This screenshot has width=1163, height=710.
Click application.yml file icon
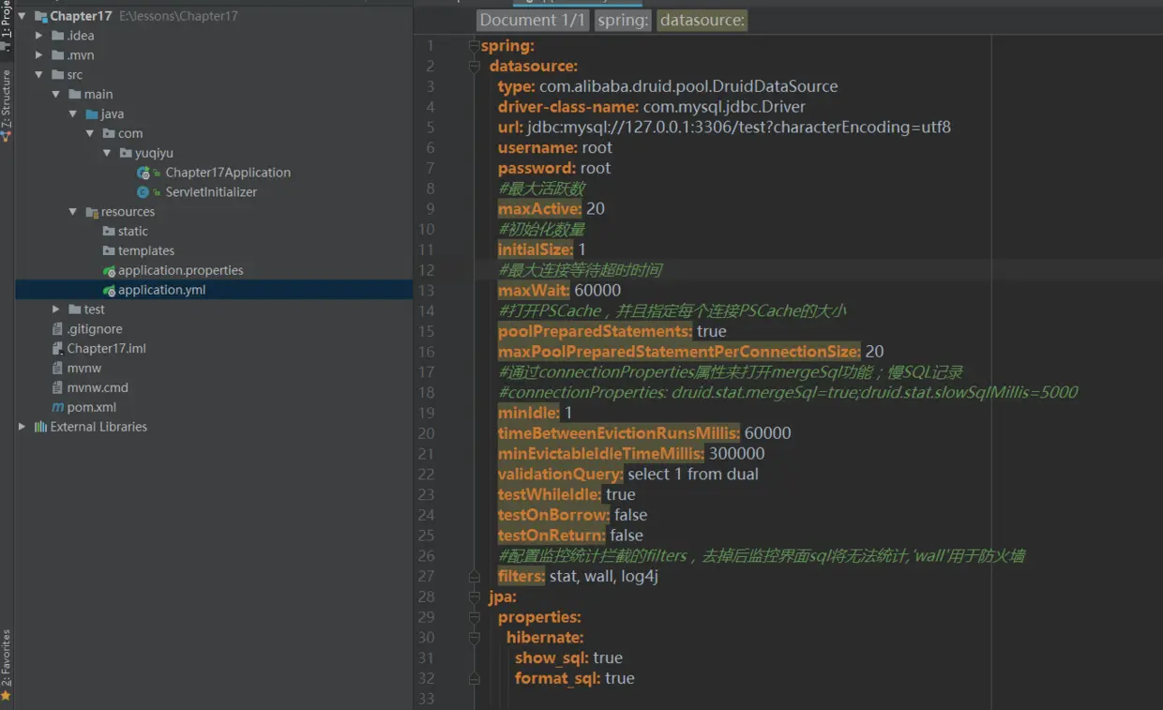click(x=109, y=290)
